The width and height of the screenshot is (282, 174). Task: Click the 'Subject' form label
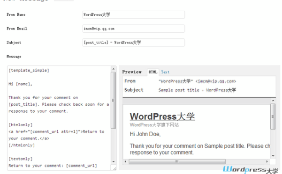point(14,43)
